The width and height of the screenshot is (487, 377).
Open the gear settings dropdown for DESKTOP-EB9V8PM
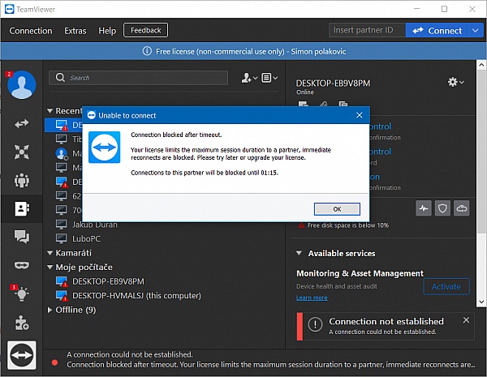coord(455,82)
